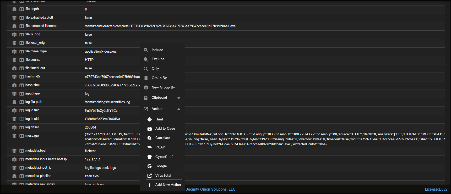Open the Security Onion Solutions, LLC link

coord(210,189)
